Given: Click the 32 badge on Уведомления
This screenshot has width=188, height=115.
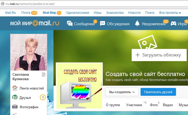Looking at the screenshot, I should pyautogui.click(x=166, y=22).
